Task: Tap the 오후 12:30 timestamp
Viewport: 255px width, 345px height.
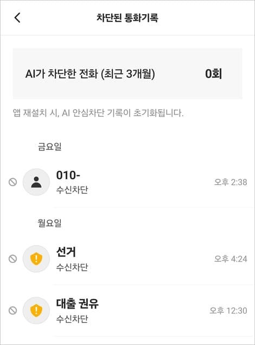Action: (x=228, y=310)
